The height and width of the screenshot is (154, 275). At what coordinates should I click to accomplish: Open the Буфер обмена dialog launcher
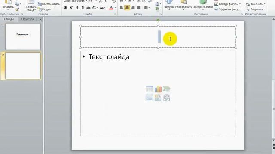22,14
